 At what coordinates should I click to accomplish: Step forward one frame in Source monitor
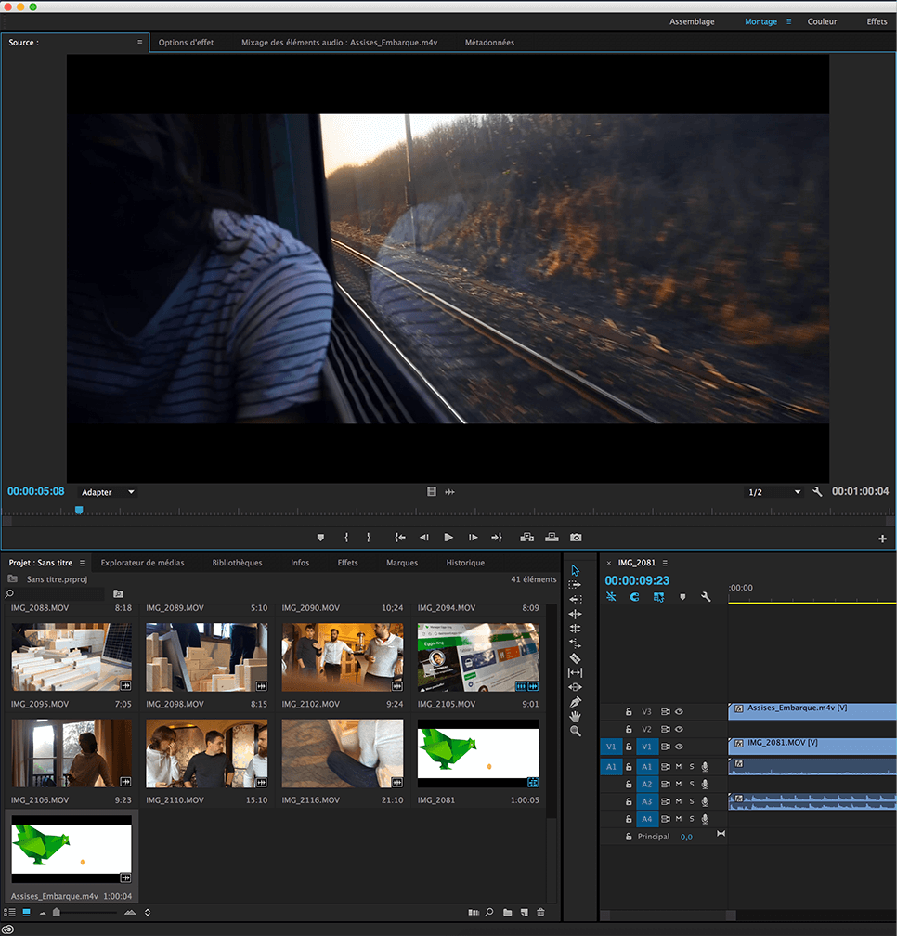[473, 538]
